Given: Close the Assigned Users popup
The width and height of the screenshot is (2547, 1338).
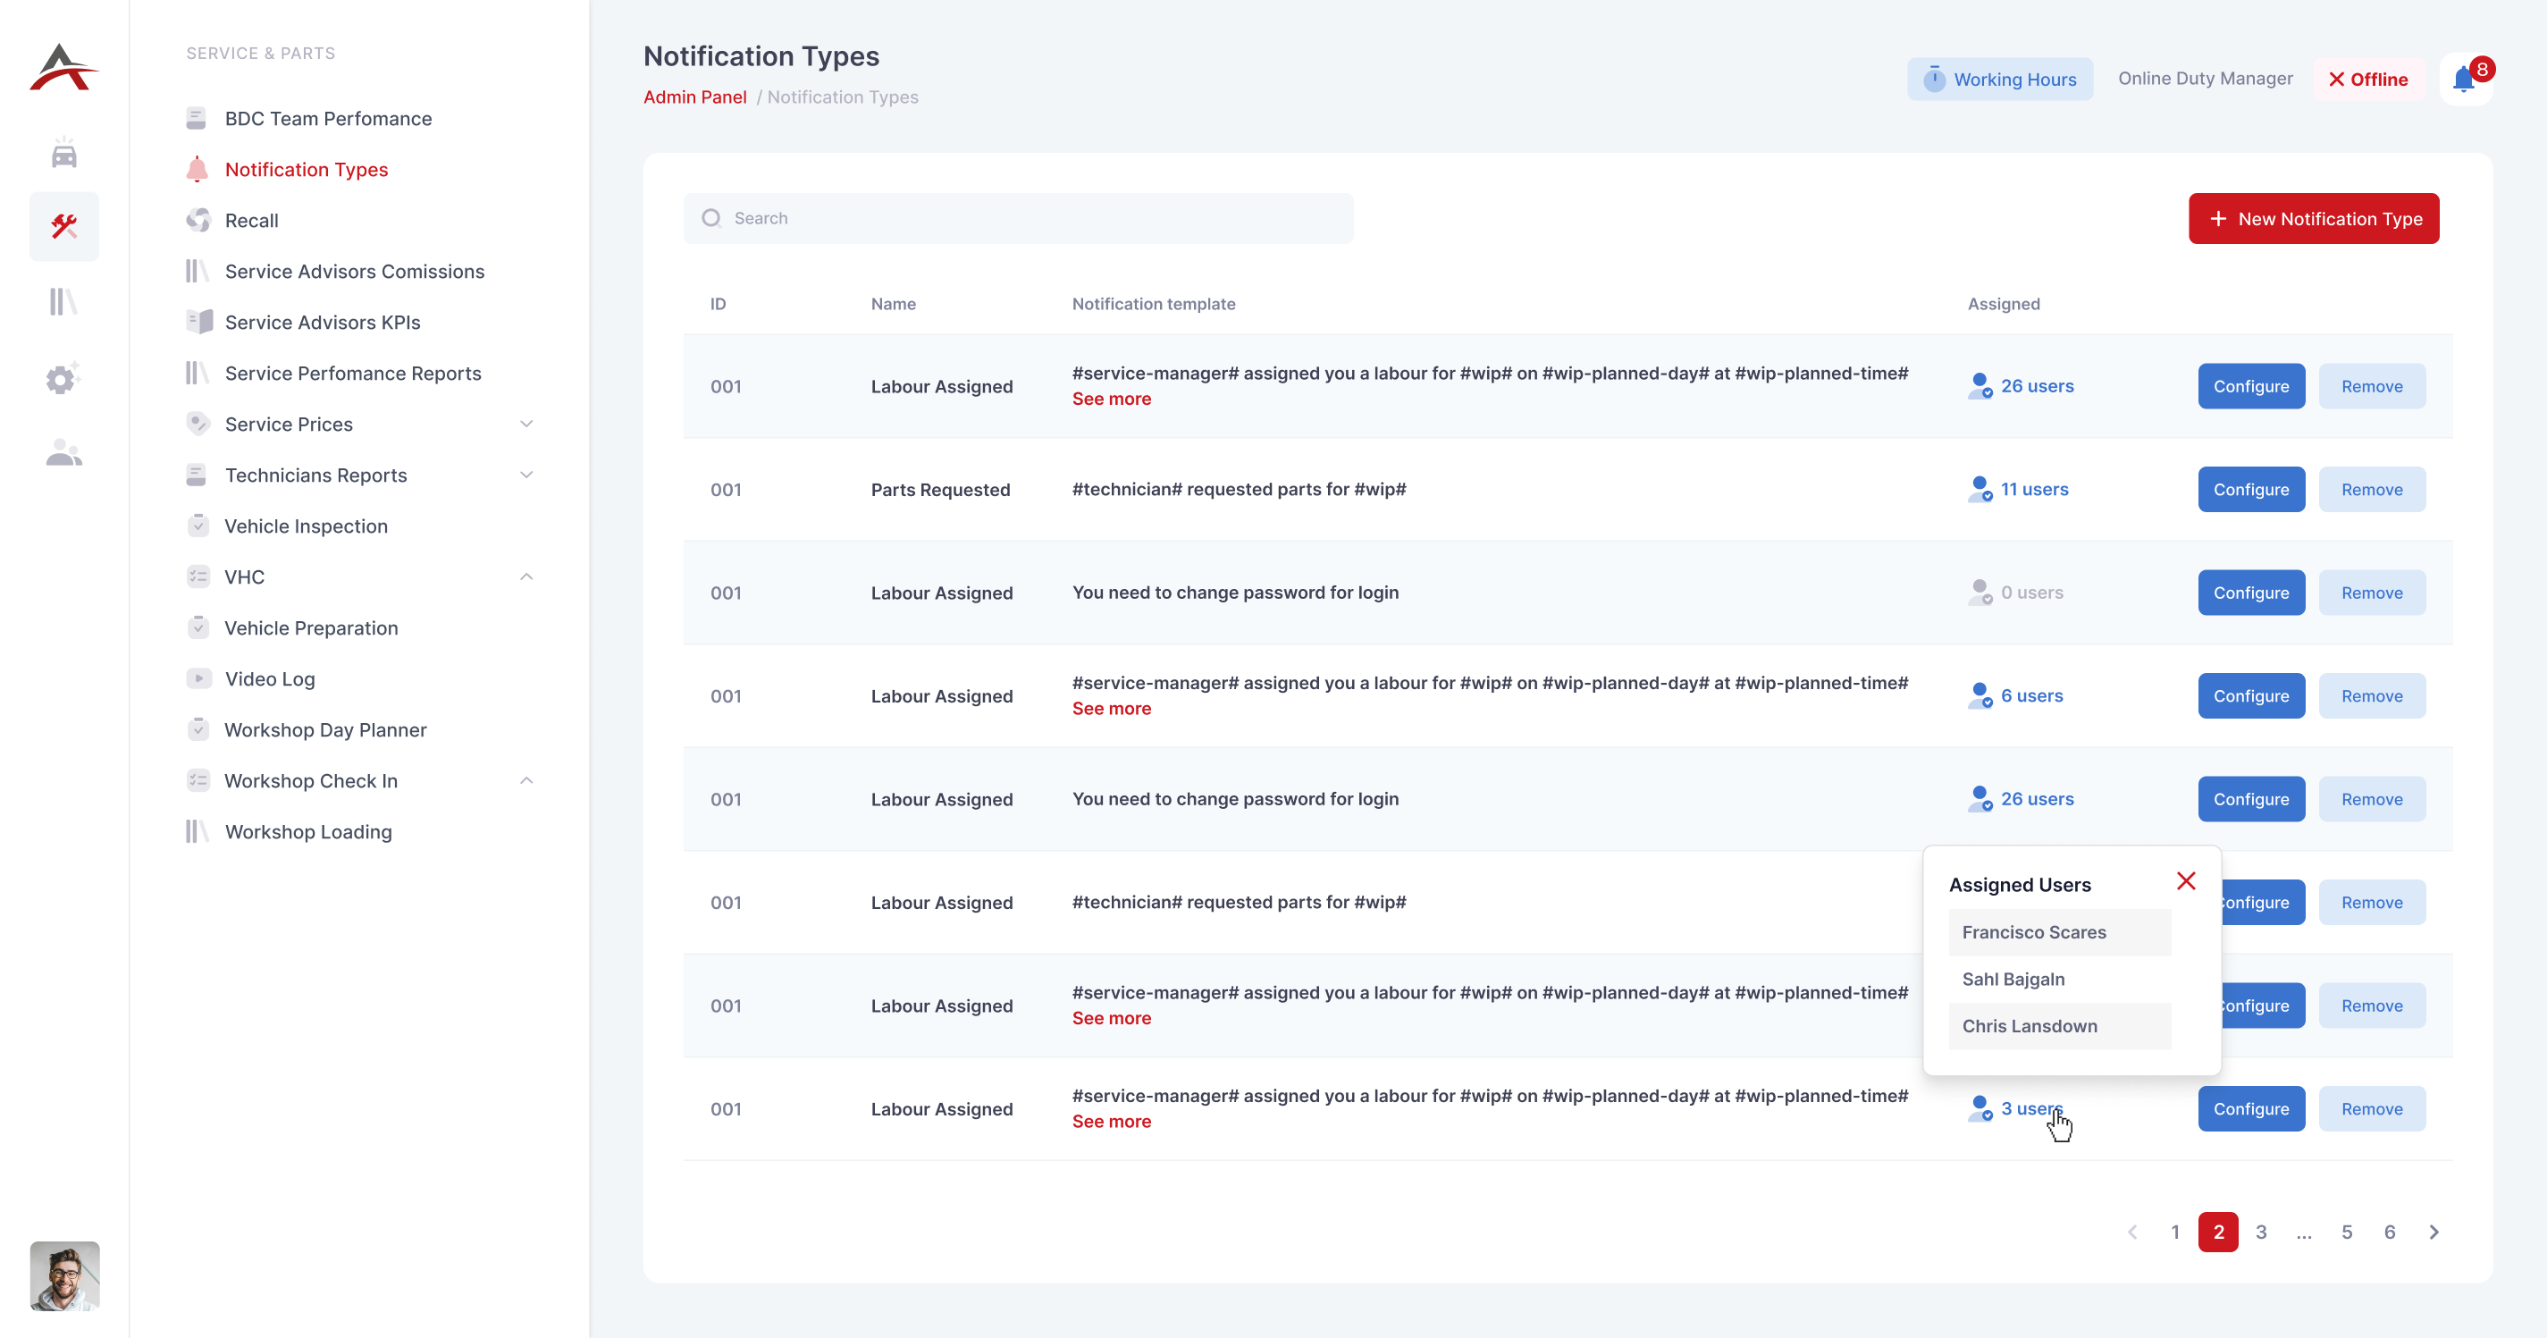Looking at the screenshot, I should pyautogui.click(x=2185, y=881).
